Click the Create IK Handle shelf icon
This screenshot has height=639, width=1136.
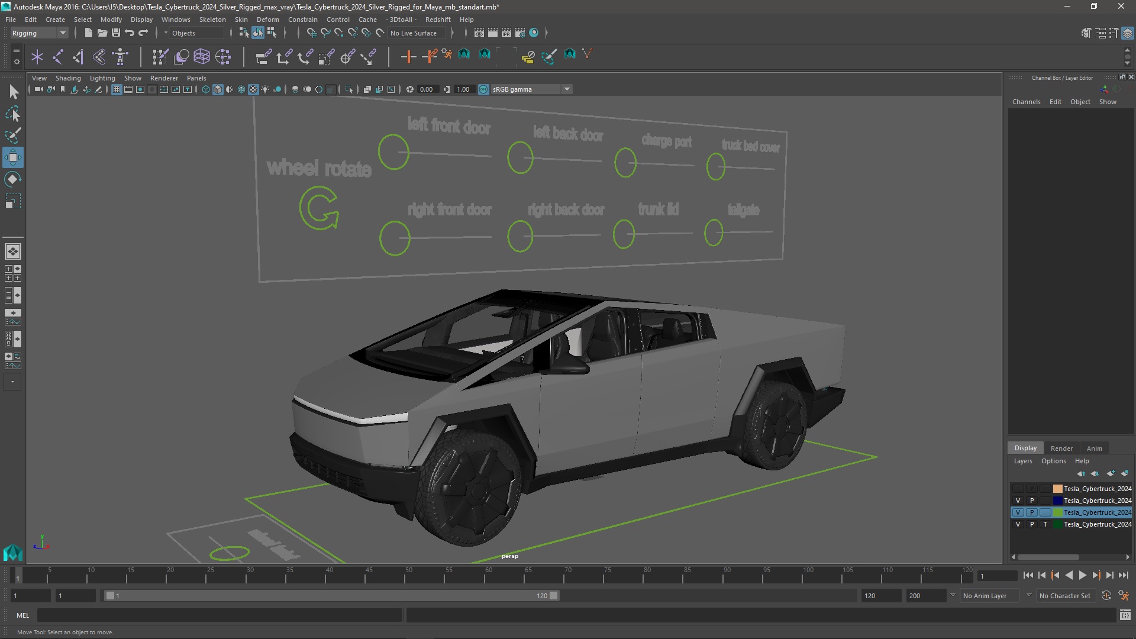click(x=79, y=57)
